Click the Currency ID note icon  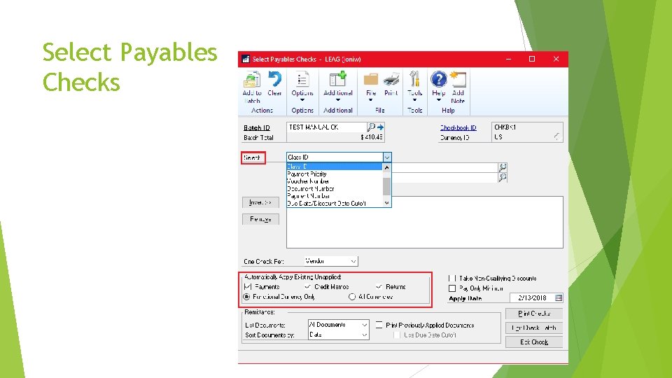556,136
